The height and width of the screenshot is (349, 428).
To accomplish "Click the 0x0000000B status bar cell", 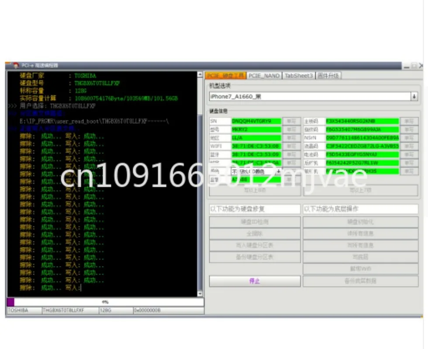I will (x=169, y=311).
